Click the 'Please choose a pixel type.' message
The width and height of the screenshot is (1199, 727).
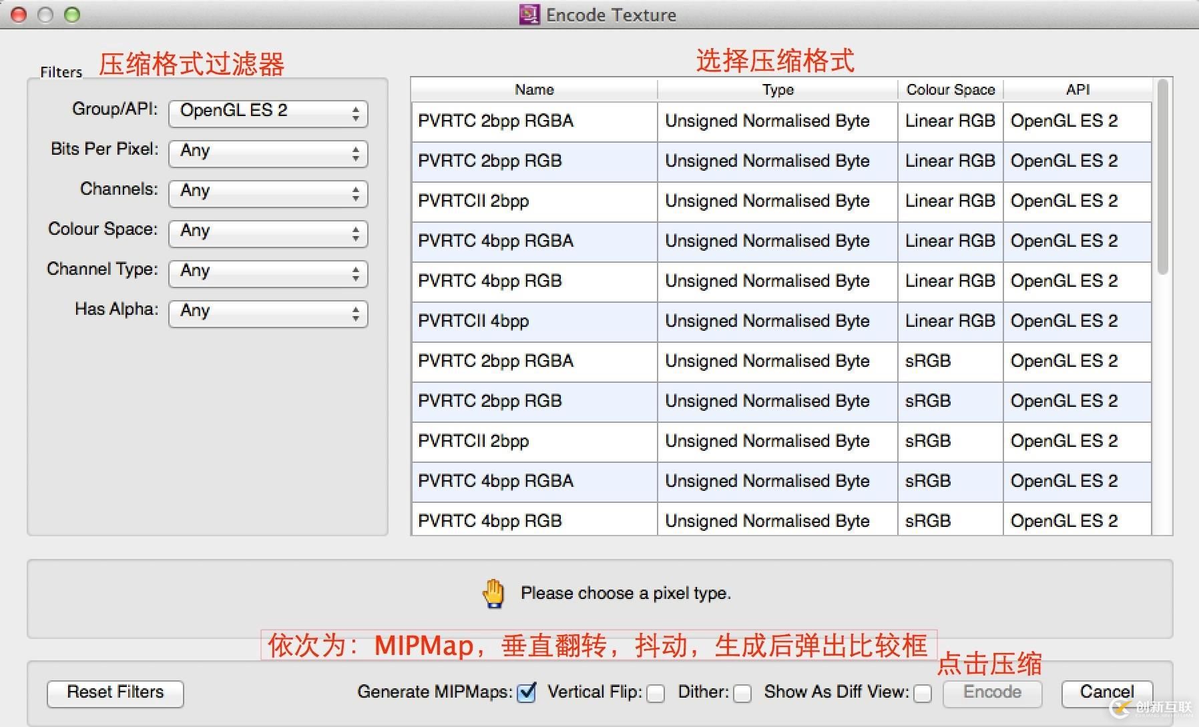coord(626,594)
